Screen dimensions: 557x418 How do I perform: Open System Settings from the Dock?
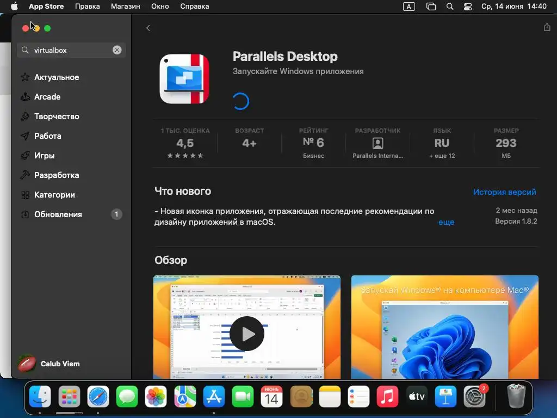pyautogui.click(x=474, y=396)
